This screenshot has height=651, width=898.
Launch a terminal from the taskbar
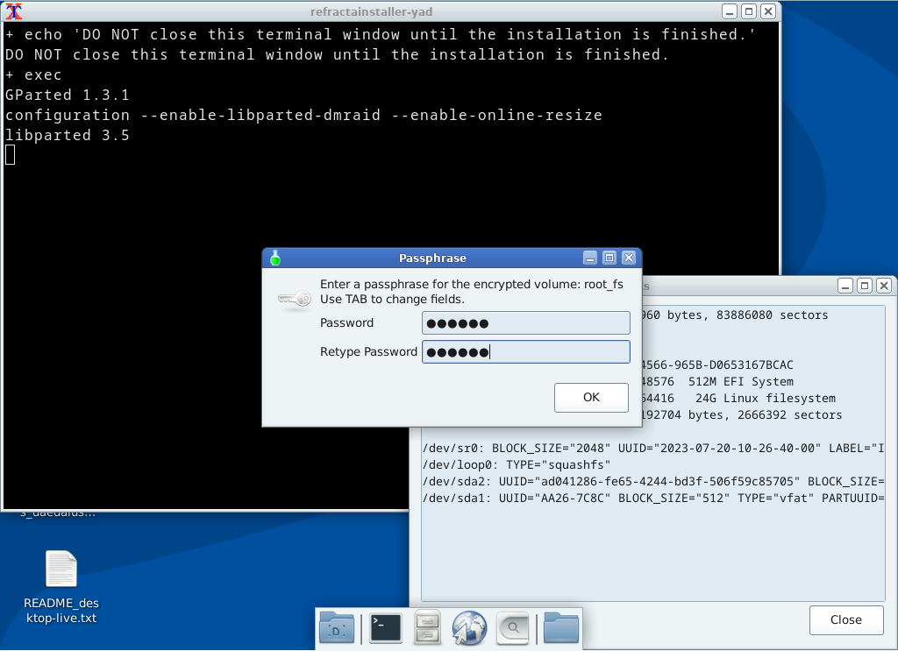click(x=385, y=627)
